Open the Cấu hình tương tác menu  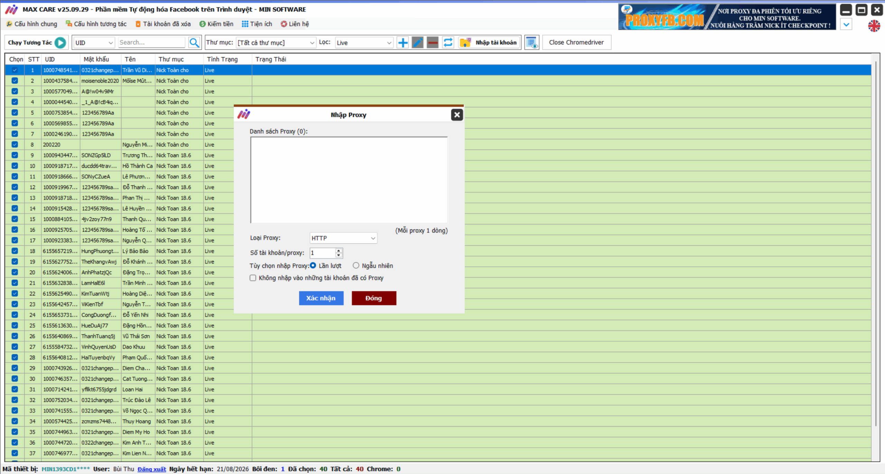click(x=96, y=24)
